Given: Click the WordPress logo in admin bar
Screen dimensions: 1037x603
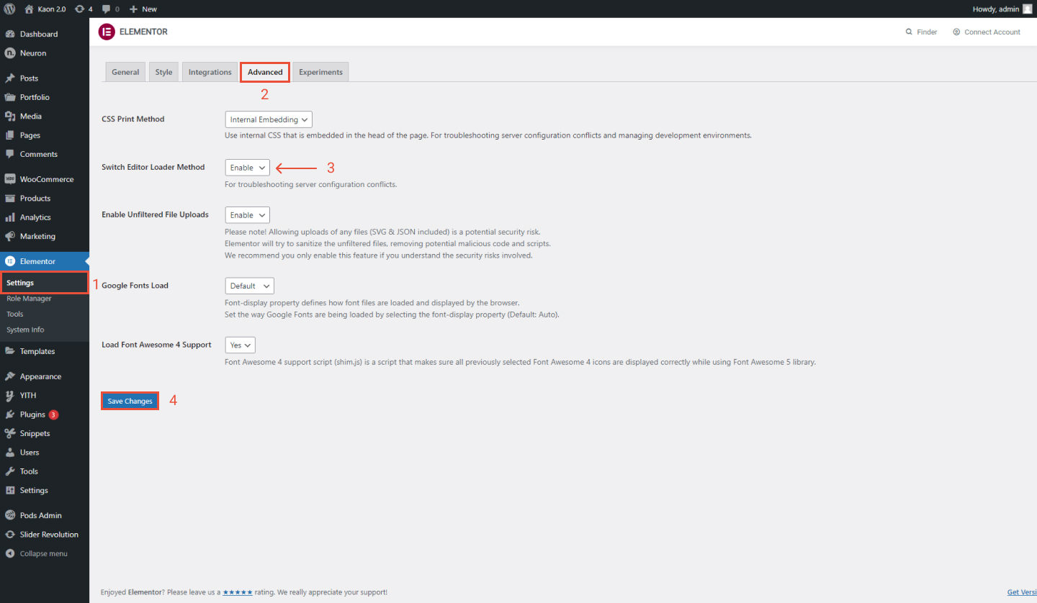Looking at the screenshot, I should click(x=9, y=9).
